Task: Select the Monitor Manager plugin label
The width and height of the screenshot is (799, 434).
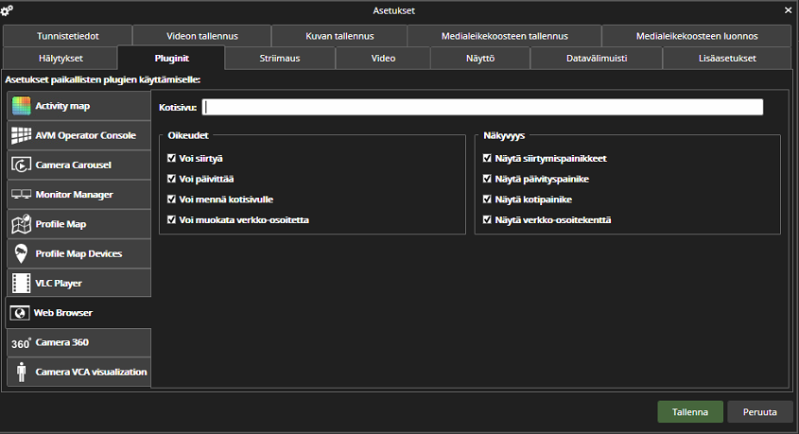Action: (75, 195)
